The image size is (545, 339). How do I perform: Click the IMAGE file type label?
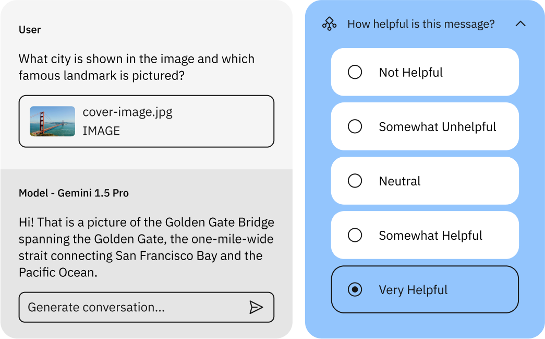pos(101,131)
